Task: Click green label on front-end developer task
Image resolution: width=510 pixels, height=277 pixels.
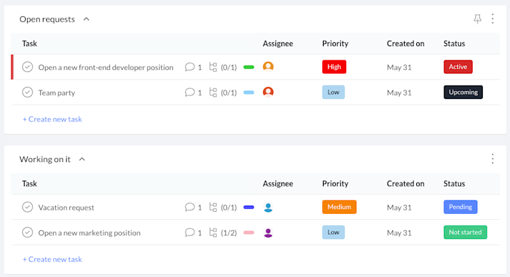Action: click(x=249, y=67)
